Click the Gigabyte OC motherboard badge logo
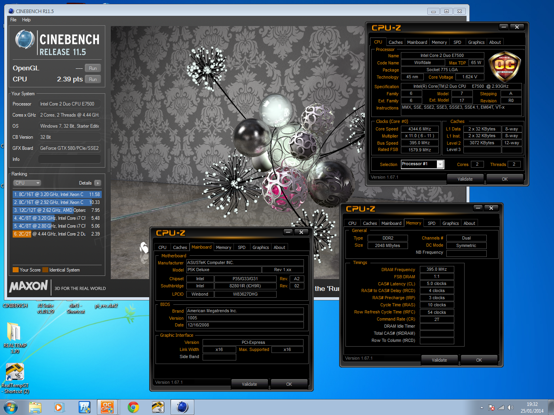554x415 pixels. (505, 67)
